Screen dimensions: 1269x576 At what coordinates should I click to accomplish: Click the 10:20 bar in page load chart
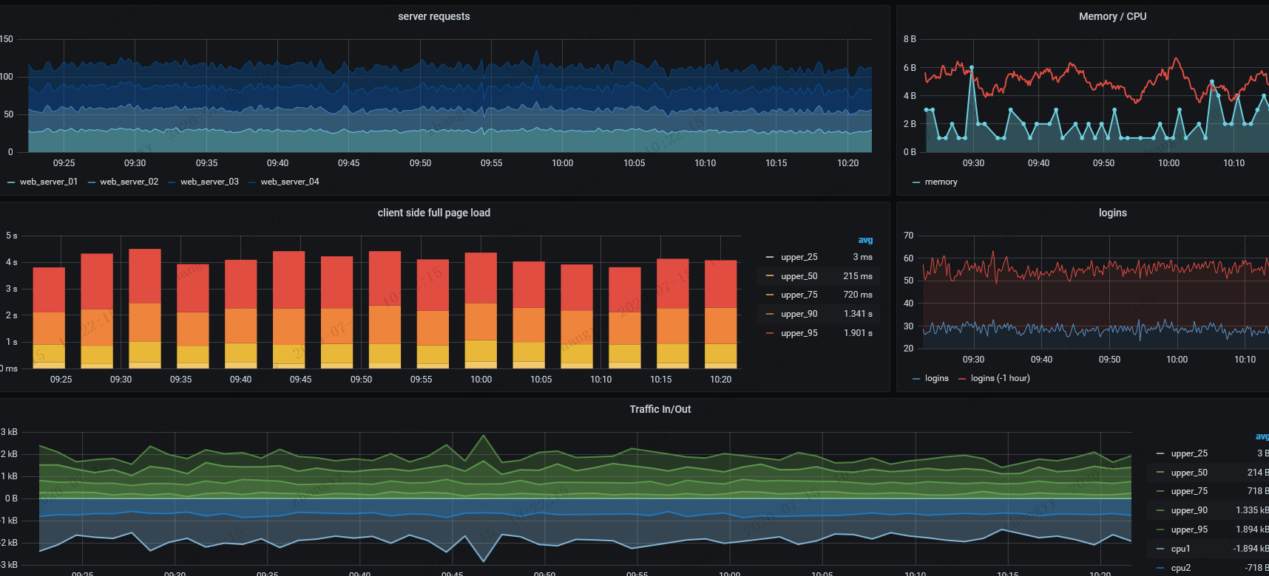721,314
